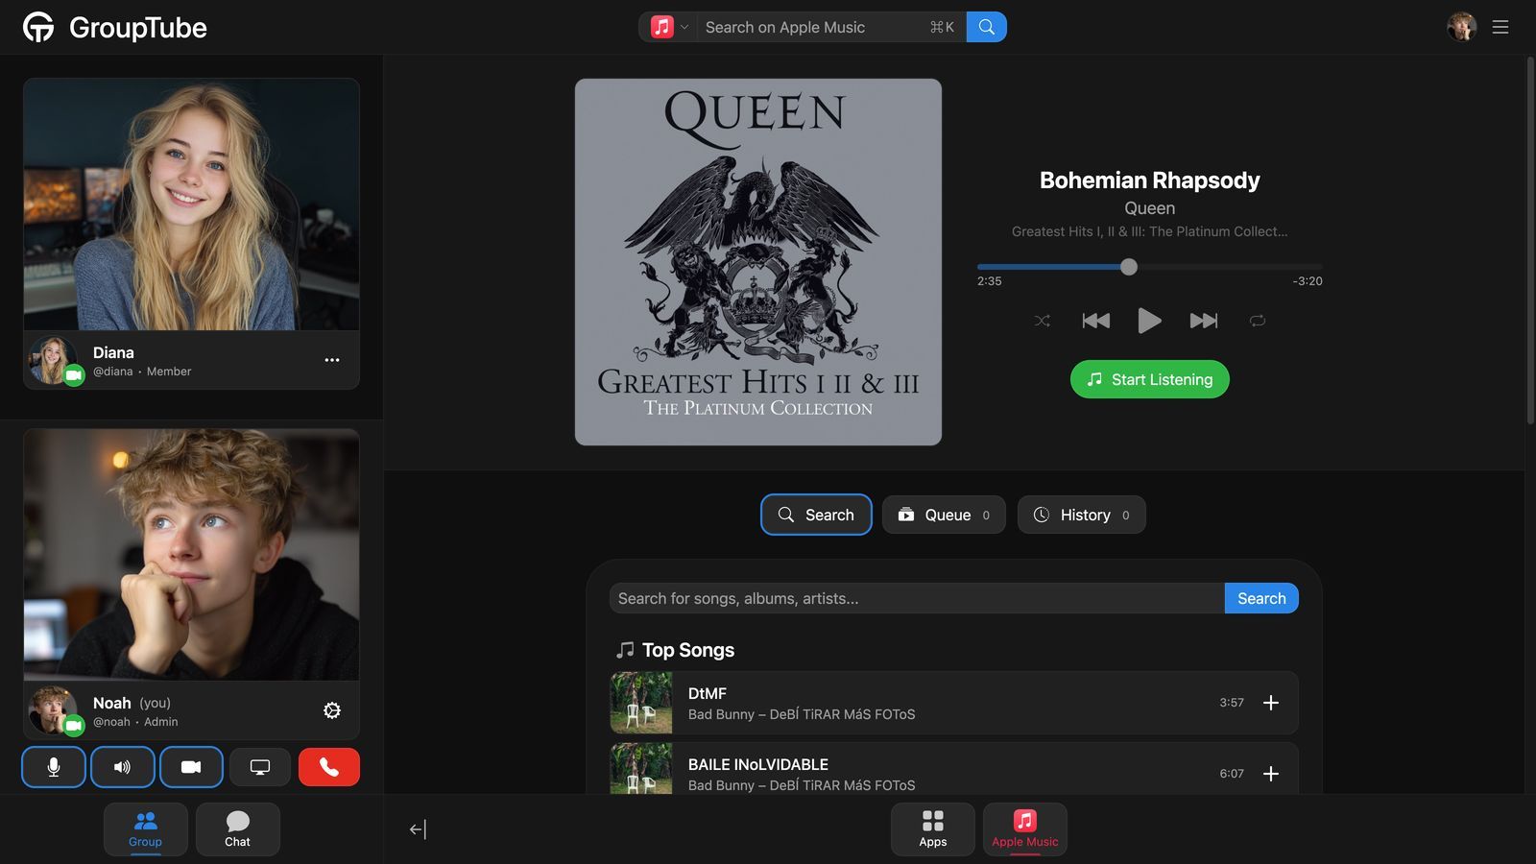Open the Chat tab
Viewport: 1536px width, 864px height.
click(x=237, y=829)
